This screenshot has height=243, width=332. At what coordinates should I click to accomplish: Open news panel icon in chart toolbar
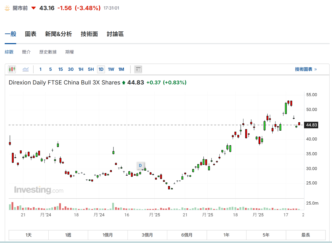(x=138, y=69)
